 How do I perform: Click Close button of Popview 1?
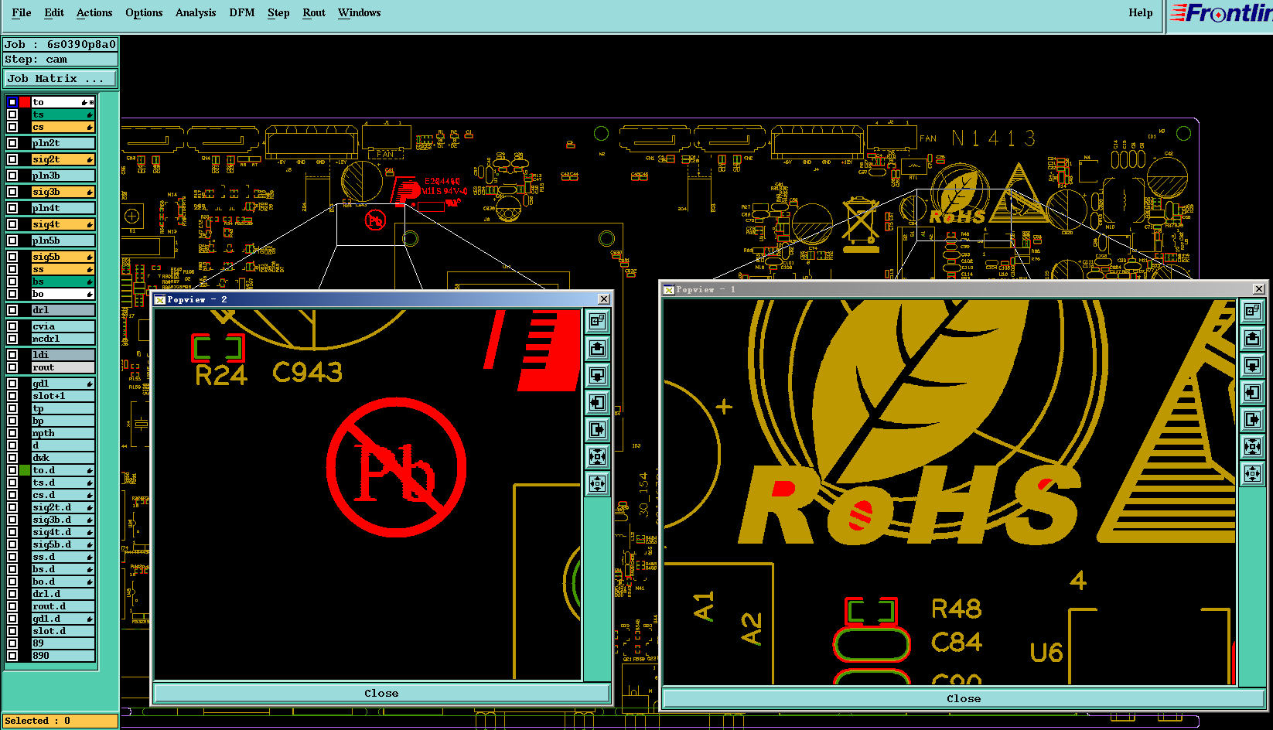[x=964, y=699]
